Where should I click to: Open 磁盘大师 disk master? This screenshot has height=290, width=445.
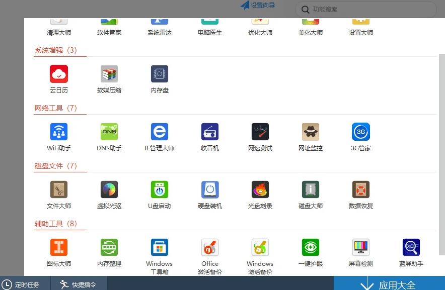(x=311, y=195)
